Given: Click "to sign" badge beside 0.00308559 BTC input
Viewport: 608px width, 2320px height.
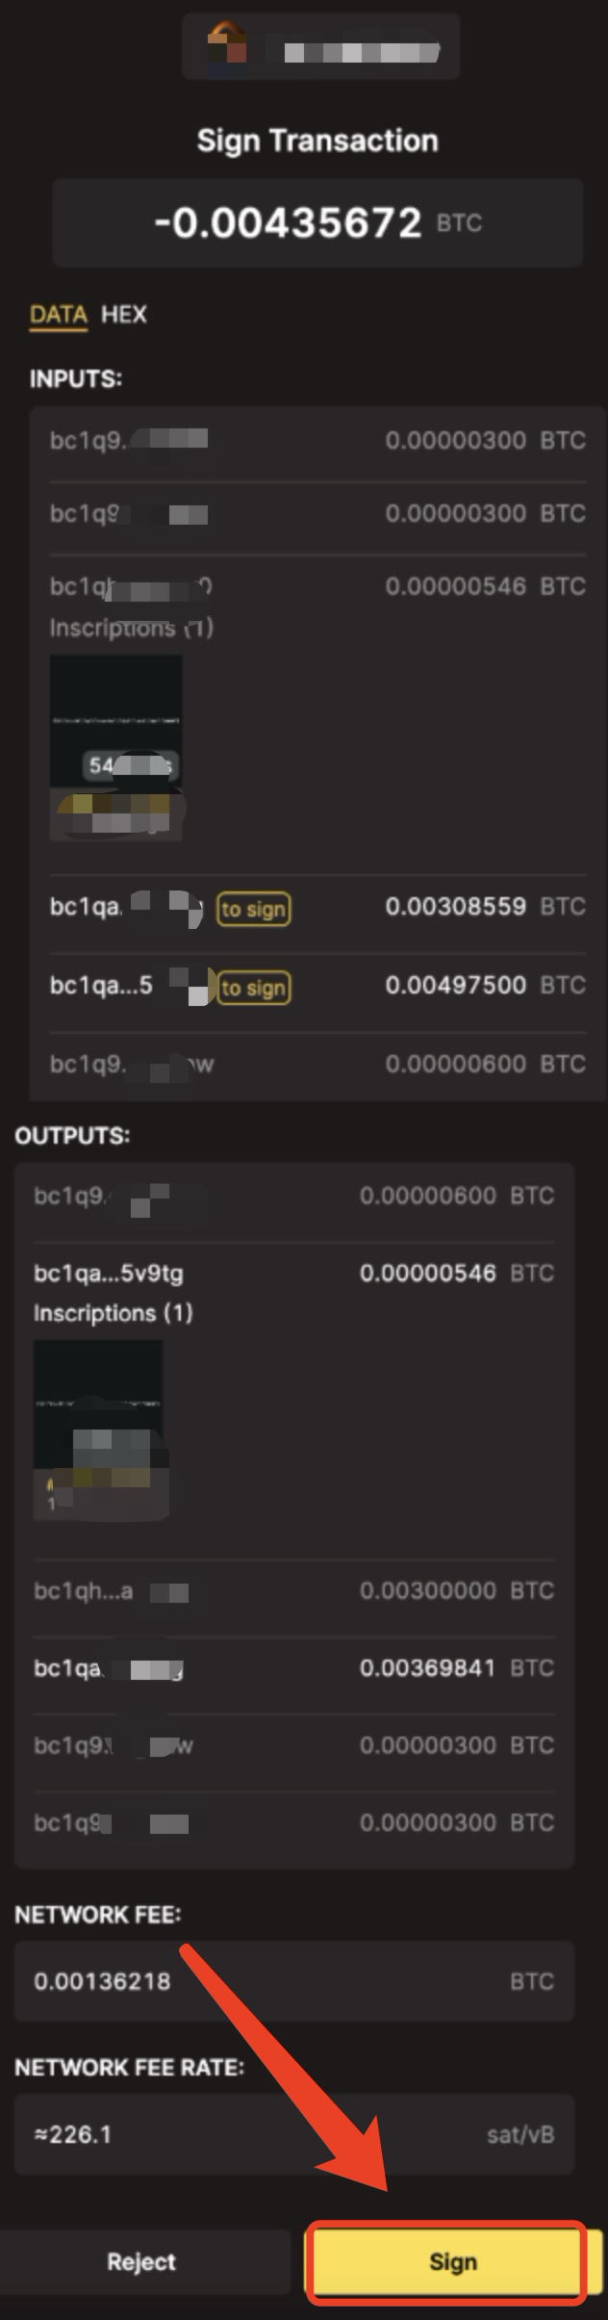Looking at the screenshot, I should coord(254,909).
